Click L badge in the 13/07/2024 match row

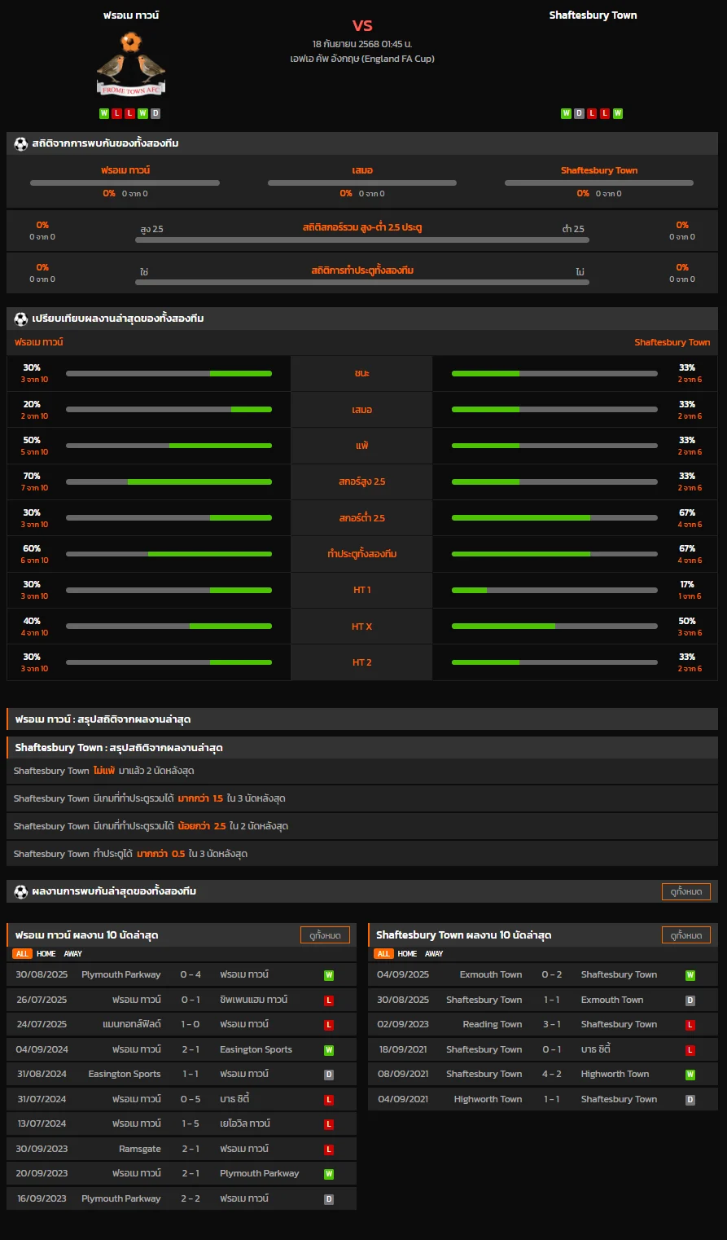point(329,1124)
